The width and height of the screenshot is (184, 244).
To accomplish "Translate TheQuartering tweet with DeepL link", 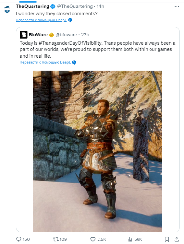I will pos(41,20).
